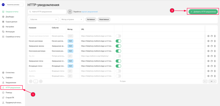
Task: Open settings gear for Sip_line row
Action: 208,56
